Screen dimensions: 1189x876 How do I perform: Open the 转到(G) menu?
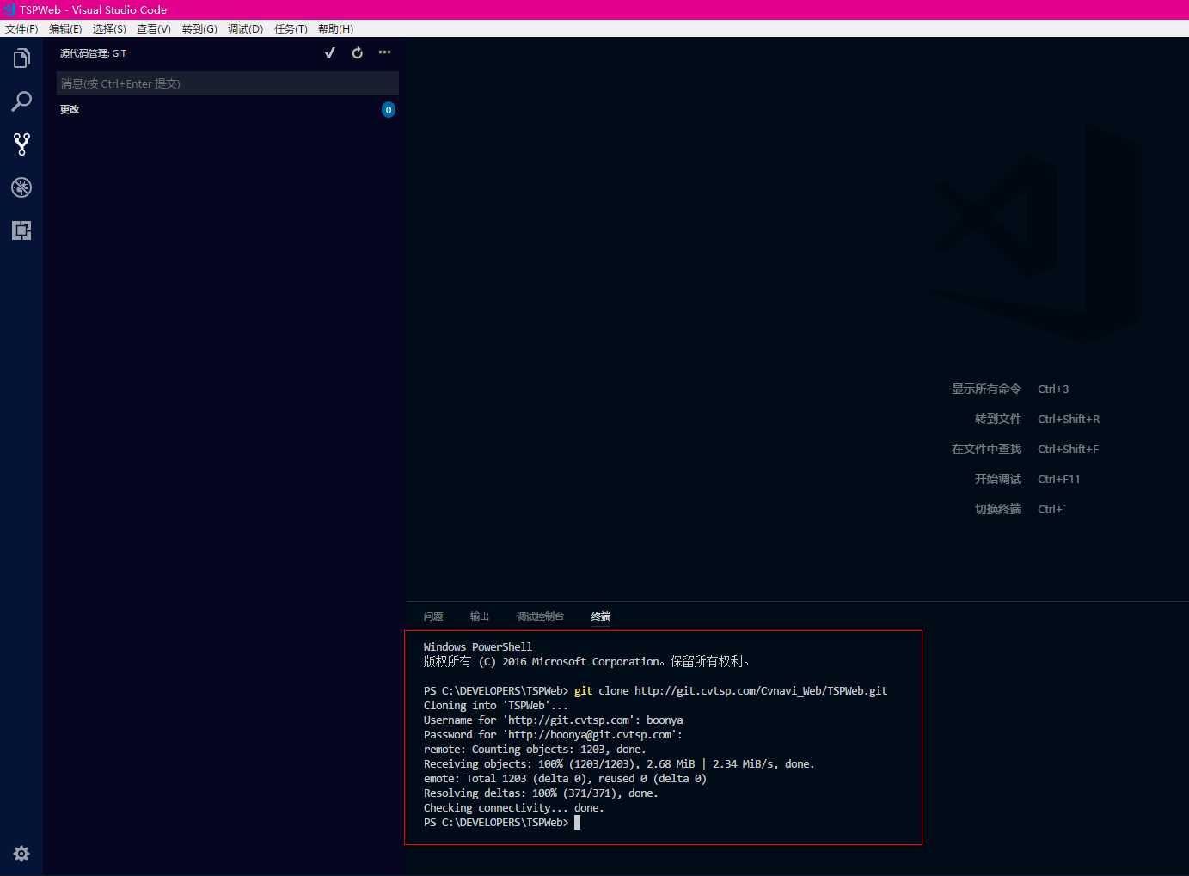click(199, 29)
